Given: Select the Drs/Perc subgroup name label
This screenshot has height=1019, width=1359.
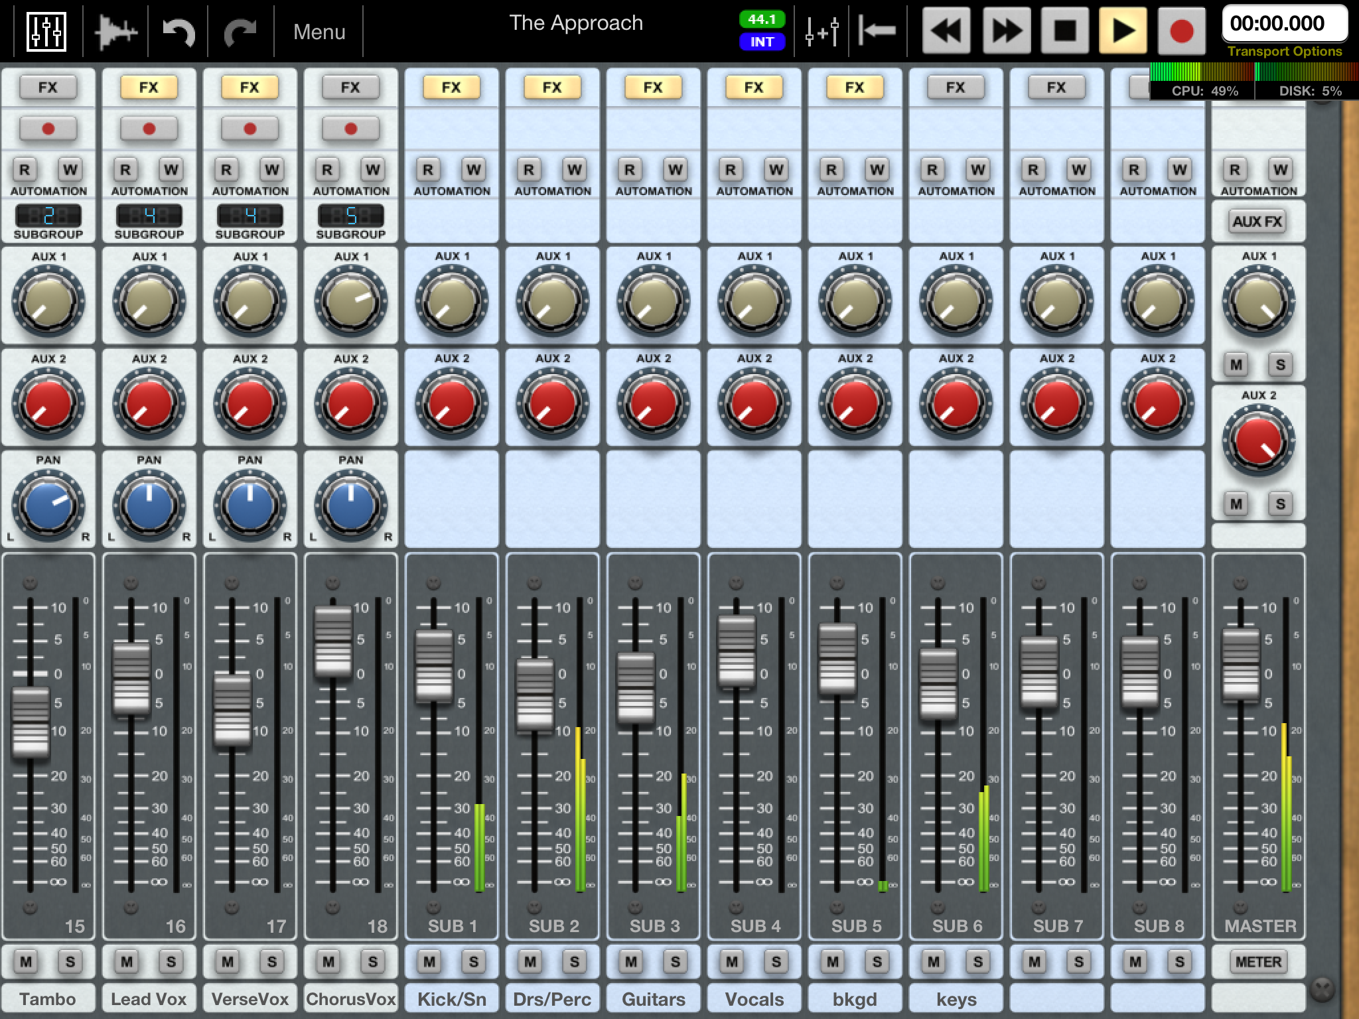Looking at the screenshot, I should (x=553, y=999).
